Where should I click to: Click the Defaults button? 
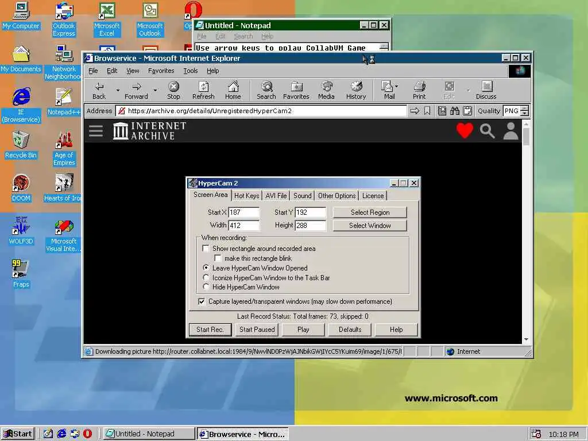350,330
